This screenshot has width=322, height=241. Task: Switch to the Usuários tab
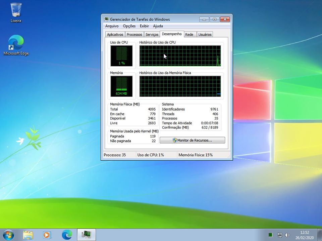(205, 34)
